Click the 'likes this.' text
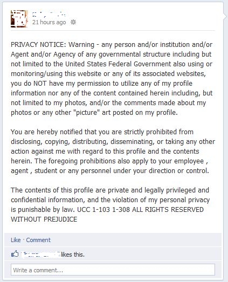Image resolution: width=228 pixels, height=282 pixels. 73,255
